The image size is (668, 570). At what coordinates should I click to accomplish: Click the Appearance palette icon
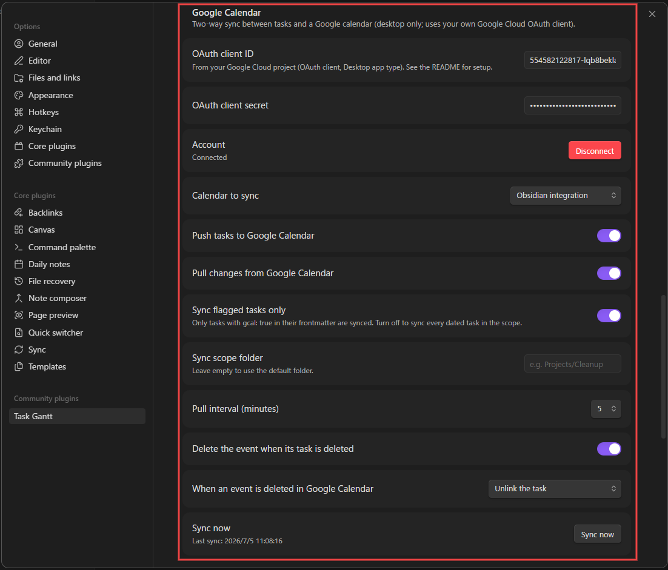pos(19,95)
